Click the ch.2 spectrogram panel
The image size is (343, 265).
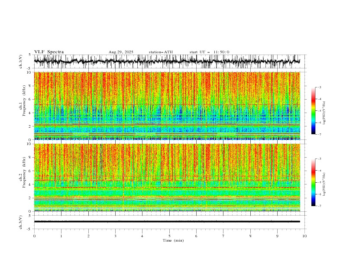coord(167,178)
